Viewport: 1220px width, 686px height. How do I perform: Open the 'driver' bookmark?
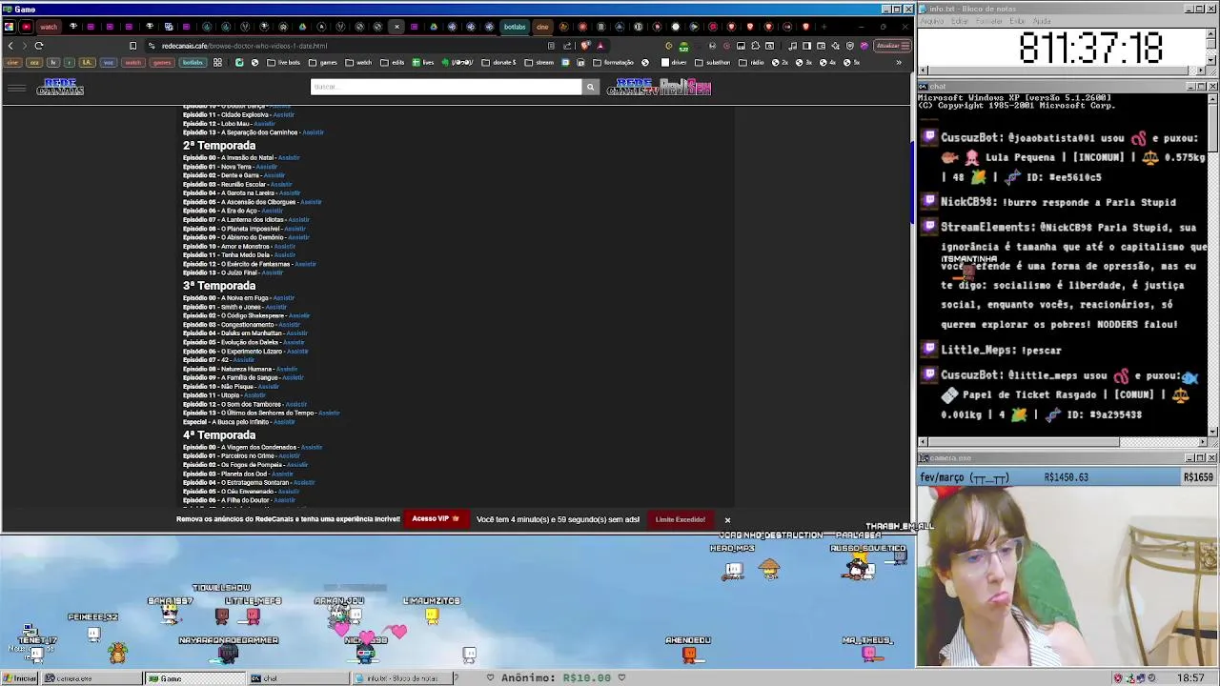pyautogui.click(x=673, y=63)
